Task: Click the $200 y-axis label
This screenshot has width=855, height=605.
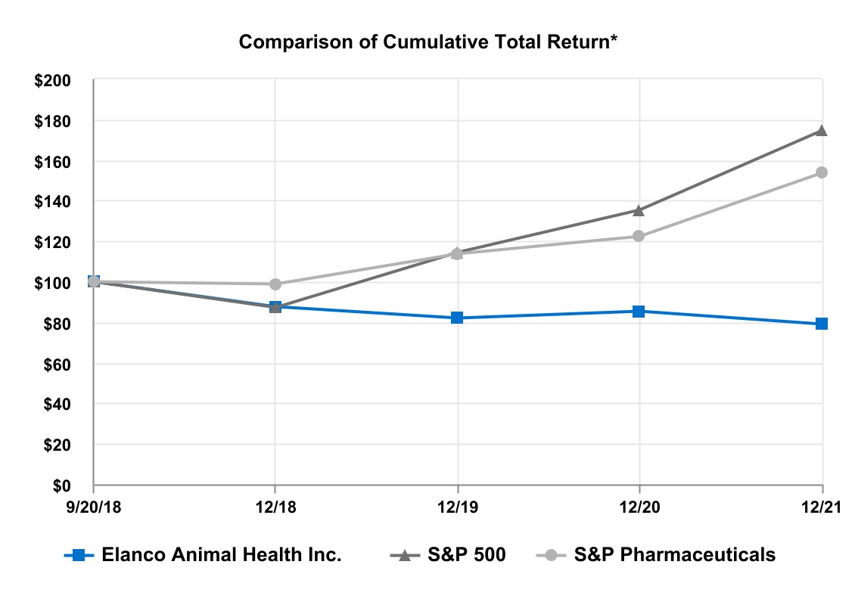Action: click(x=53, y=80)
